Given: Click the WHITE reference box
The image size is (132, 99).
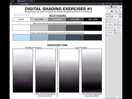Looking at the screenshot, I should click(x=22, y=20).
